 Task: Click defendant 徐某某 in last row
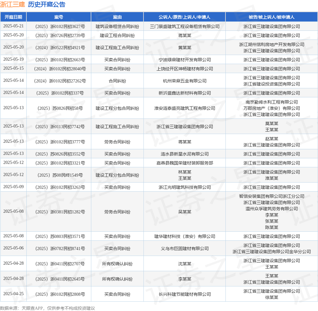coord(271,298)
